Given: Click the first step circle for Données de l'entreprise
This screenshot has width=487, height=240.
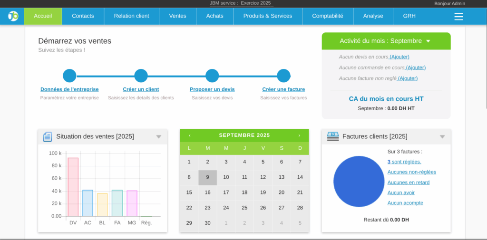Looking at the screenshot, I should coord(69,76).
